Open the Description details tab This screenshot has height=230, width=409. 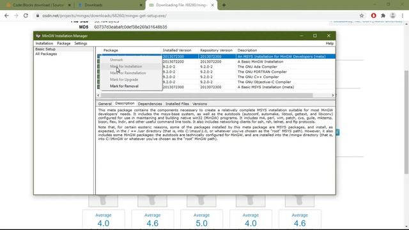coord(125,103)
